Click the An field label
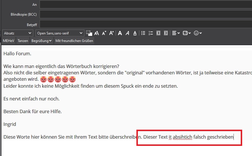252x156 pixels. click(35, 5)
